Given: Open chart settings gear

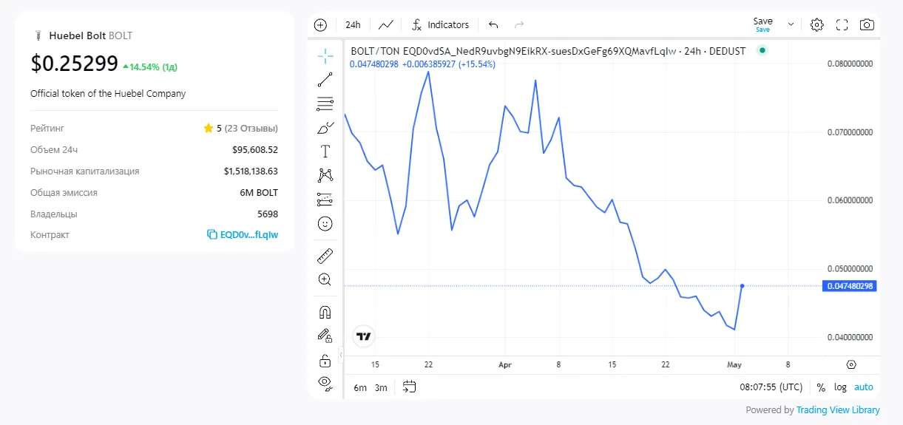Looking at the screenshot, I should [816, 24].
